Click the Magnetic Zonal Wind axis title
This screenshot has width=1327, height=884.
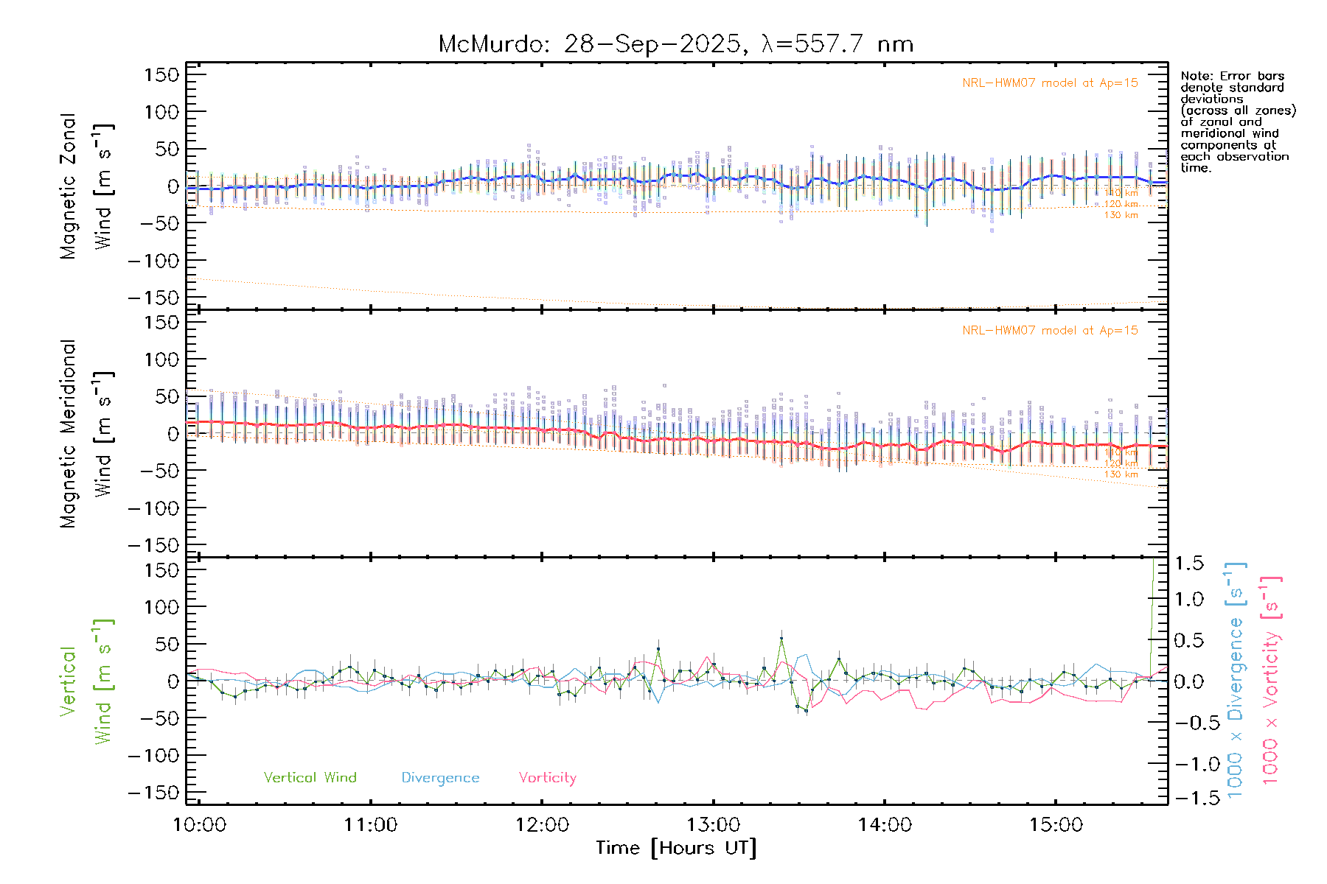pos(86,186)
